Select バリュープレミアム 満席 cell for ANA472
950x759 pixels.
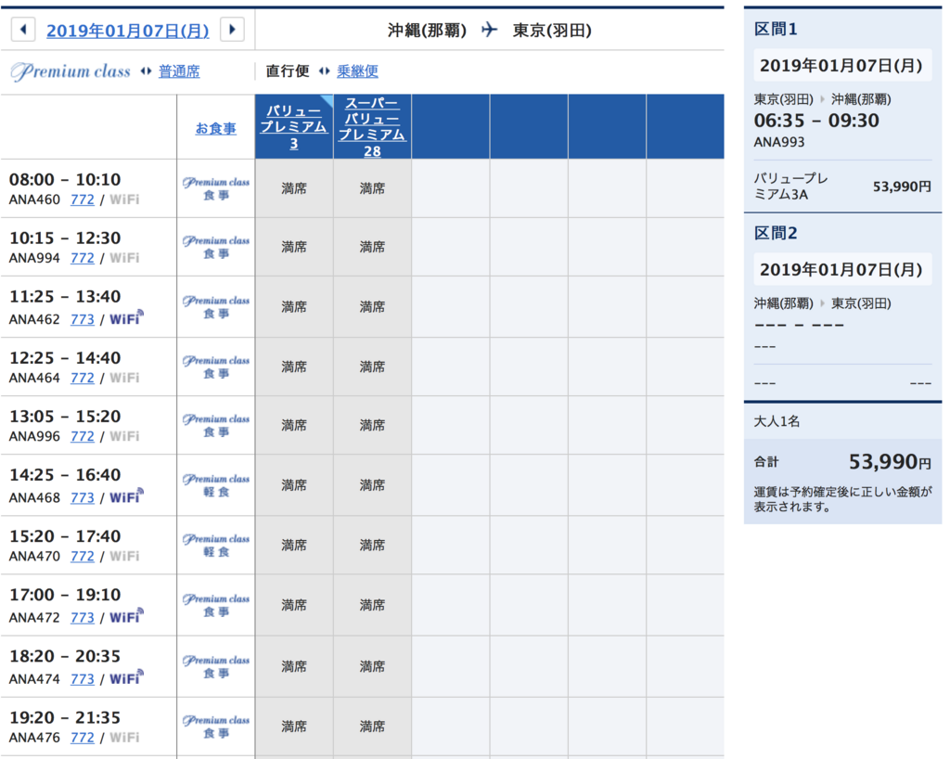click(x=294, y=605)
